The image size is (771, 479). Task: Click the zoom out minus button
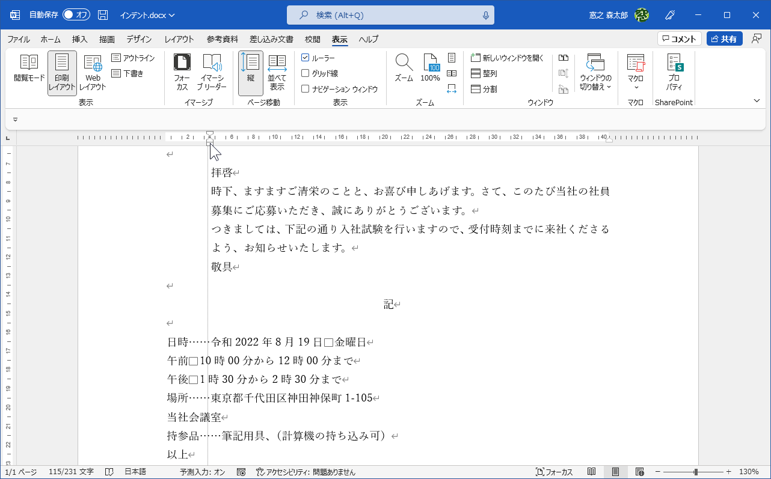657,472
